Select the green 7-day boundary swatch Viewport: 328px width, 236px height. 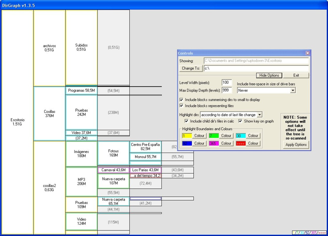click(214, 136)
